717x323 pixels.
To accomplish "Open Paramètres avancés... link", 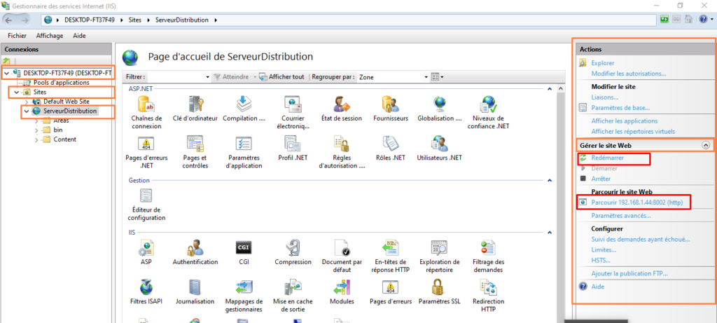I will click(621, 216).
